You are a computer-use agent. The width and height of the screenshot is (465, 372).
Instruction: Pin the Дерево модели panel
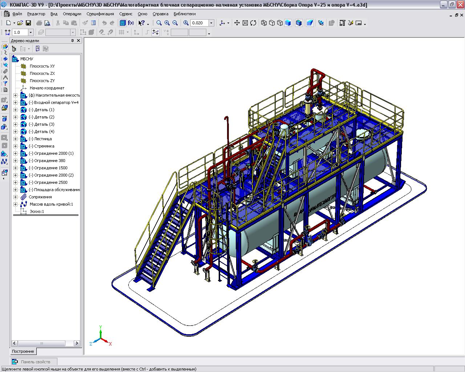point(72,41)
